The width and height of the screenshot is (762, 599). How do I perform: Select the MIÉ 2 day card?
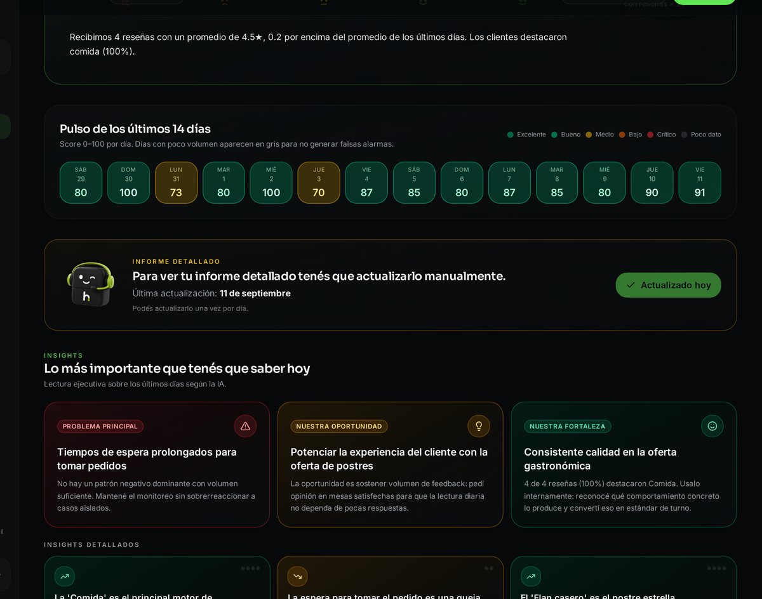coord(271,183)
